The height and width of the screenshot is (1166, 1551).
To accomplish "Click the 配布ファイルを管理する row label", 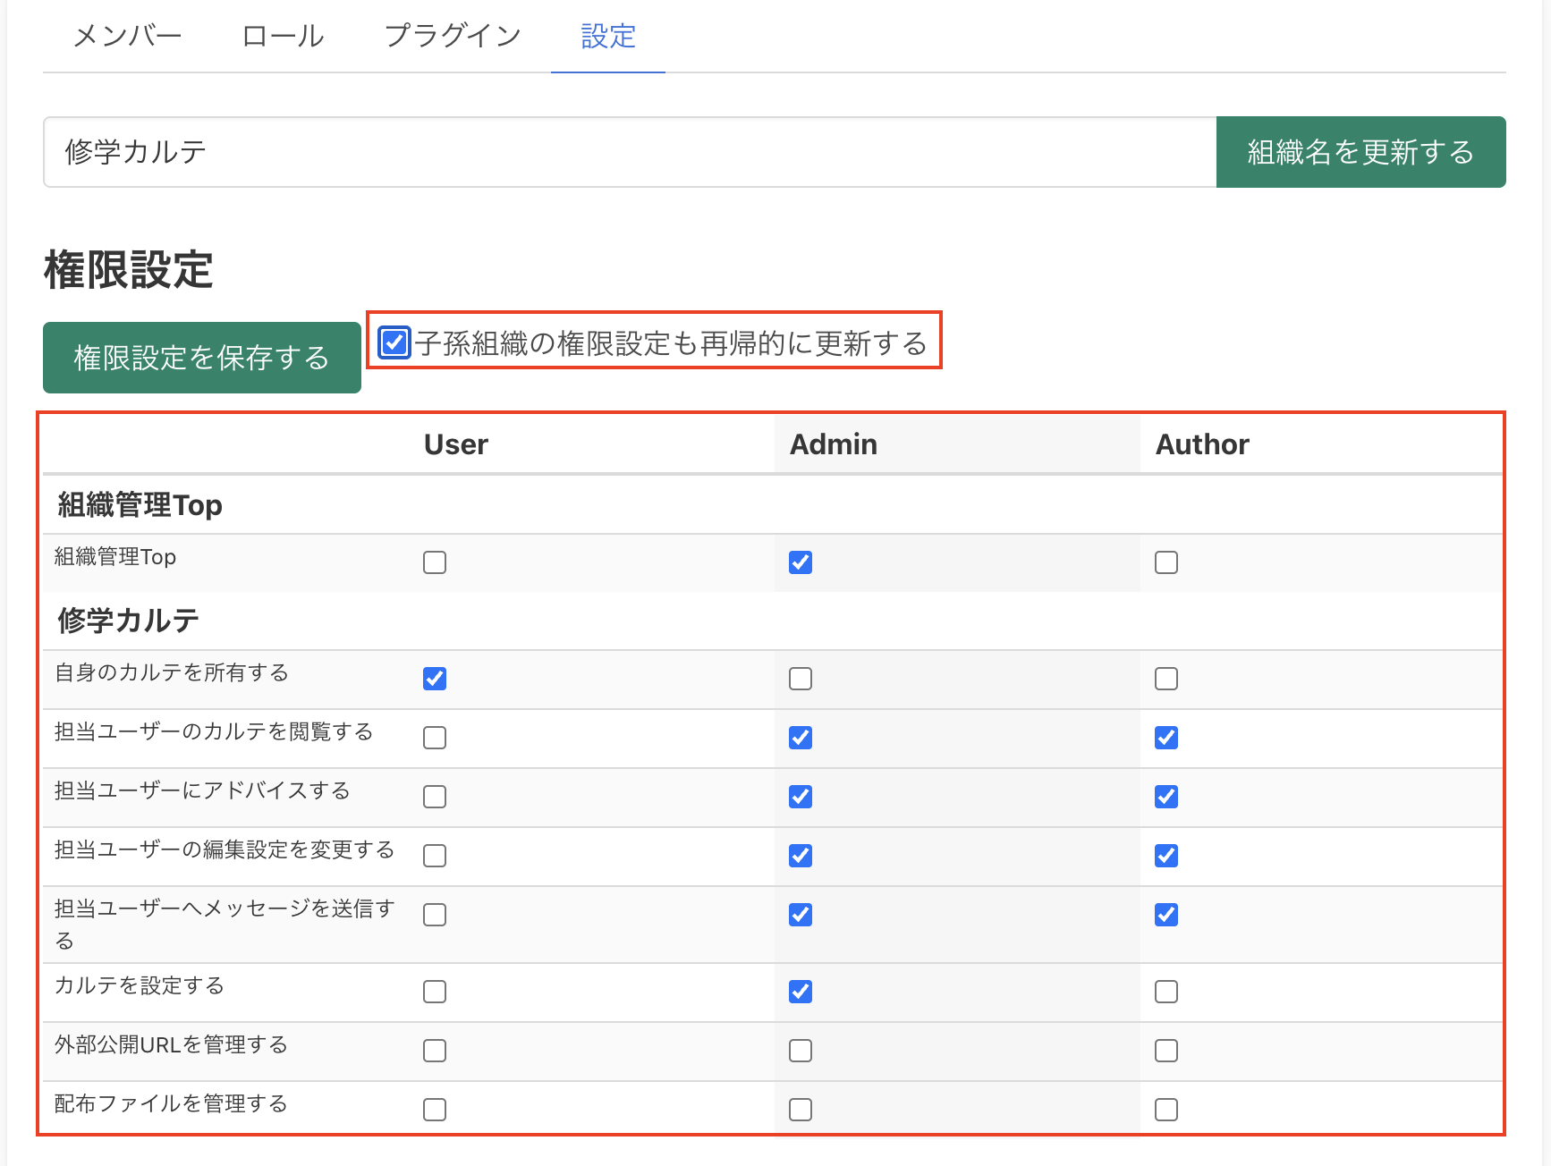I will pos(172,1103).
